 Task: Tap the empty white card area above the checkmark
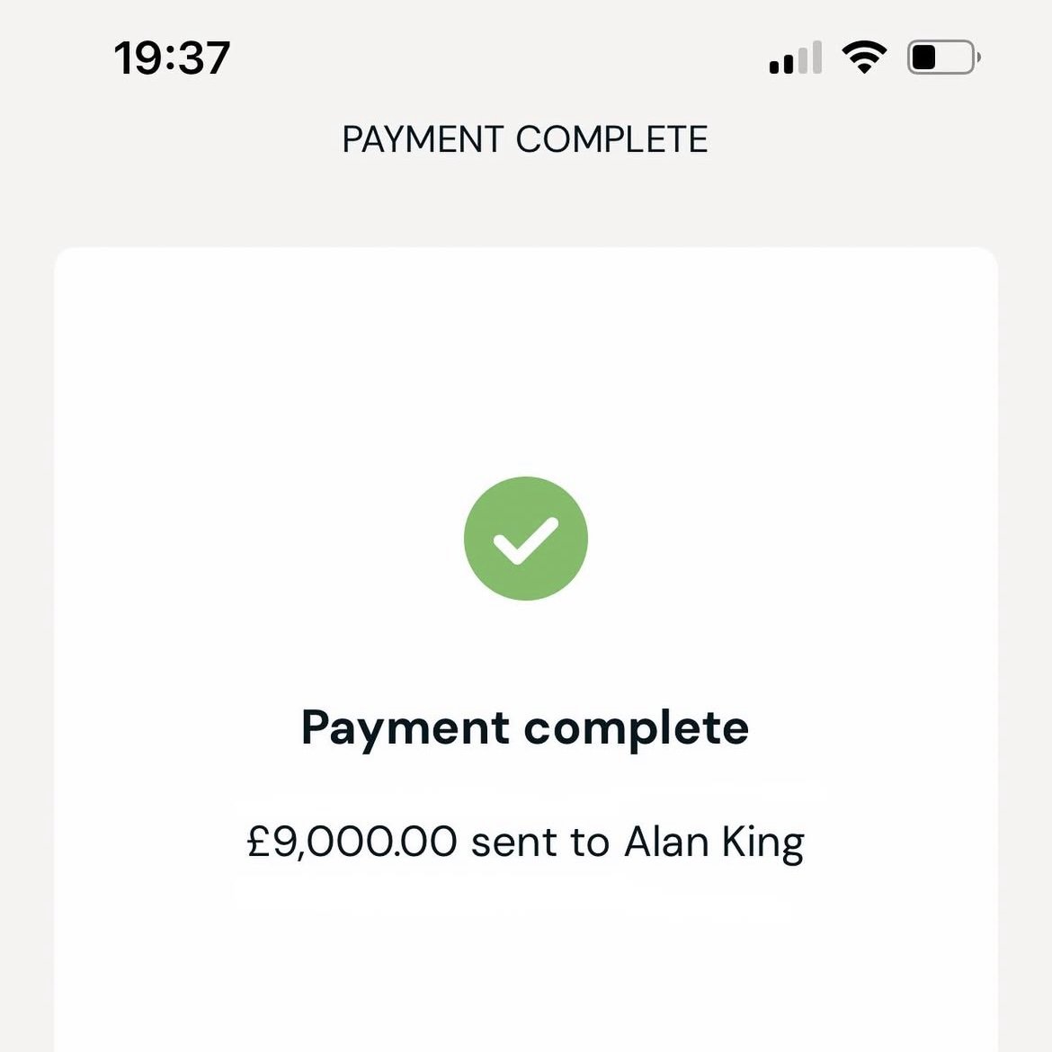pos(525,360)
